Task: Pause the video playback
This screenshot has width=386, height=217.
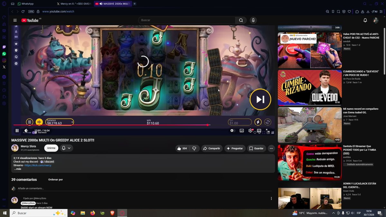Action: (x=17, y=131)
